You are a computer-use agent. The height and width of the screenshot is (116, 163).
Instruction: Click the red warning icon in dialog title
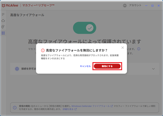click(43, 50)
